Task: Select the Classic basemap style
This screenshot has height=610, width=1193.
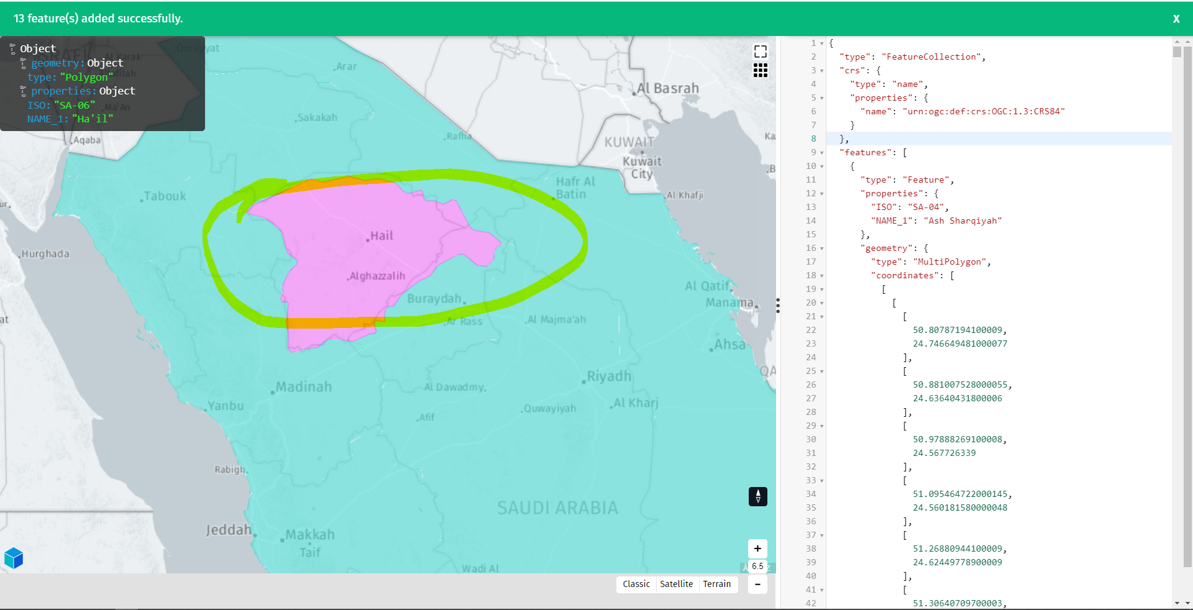Action: [635, 584]
